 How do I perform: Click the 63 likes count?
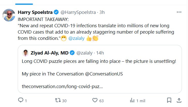pyautogui.click(x=101, y=101)
